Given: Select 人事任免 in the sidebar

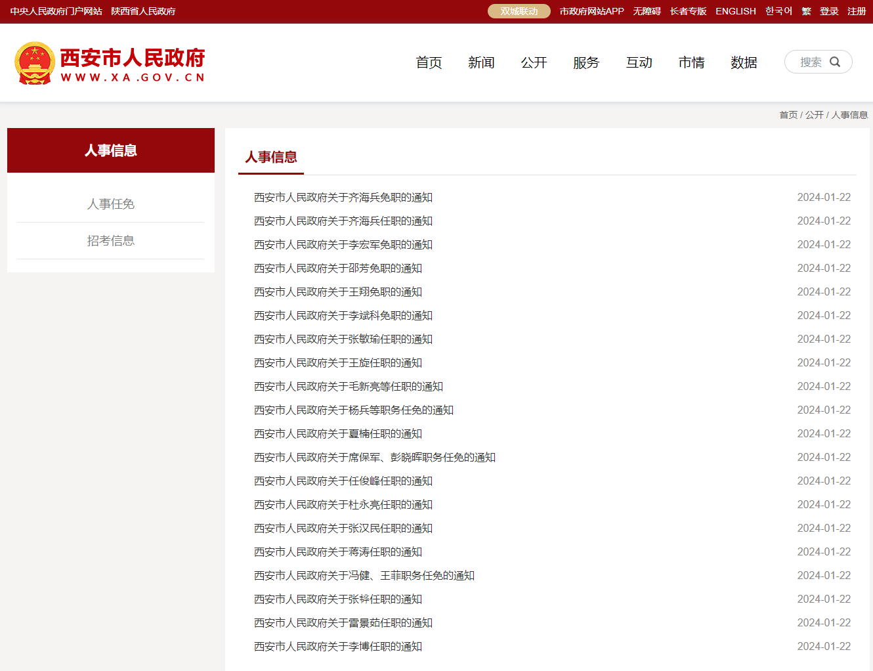Looking at the screenshot, I should (111, 204).
